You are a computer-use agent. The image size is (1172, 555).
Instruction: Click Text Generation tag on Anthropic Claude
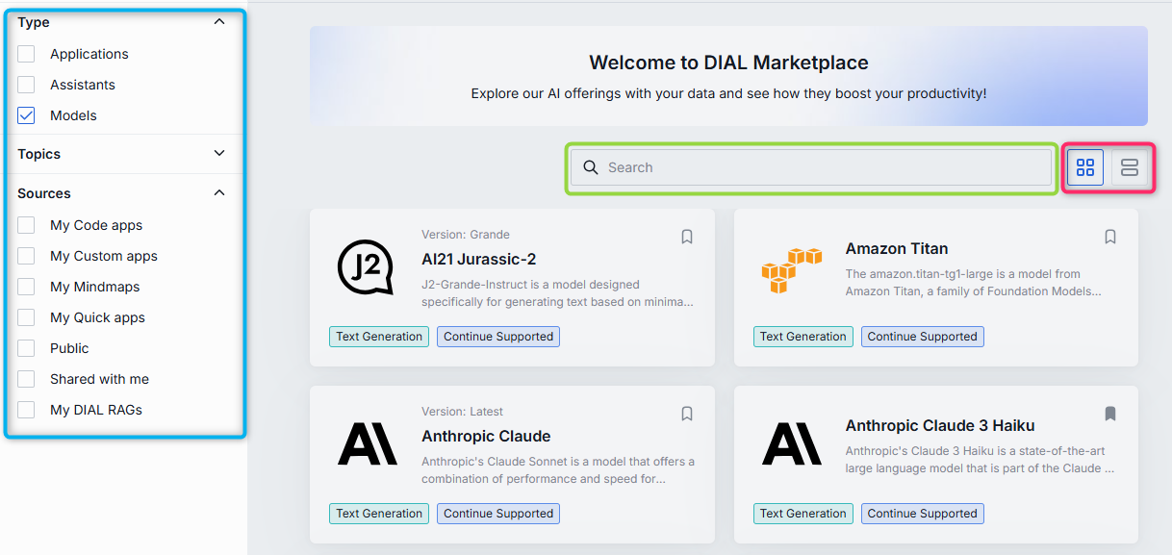coord(379,514)
